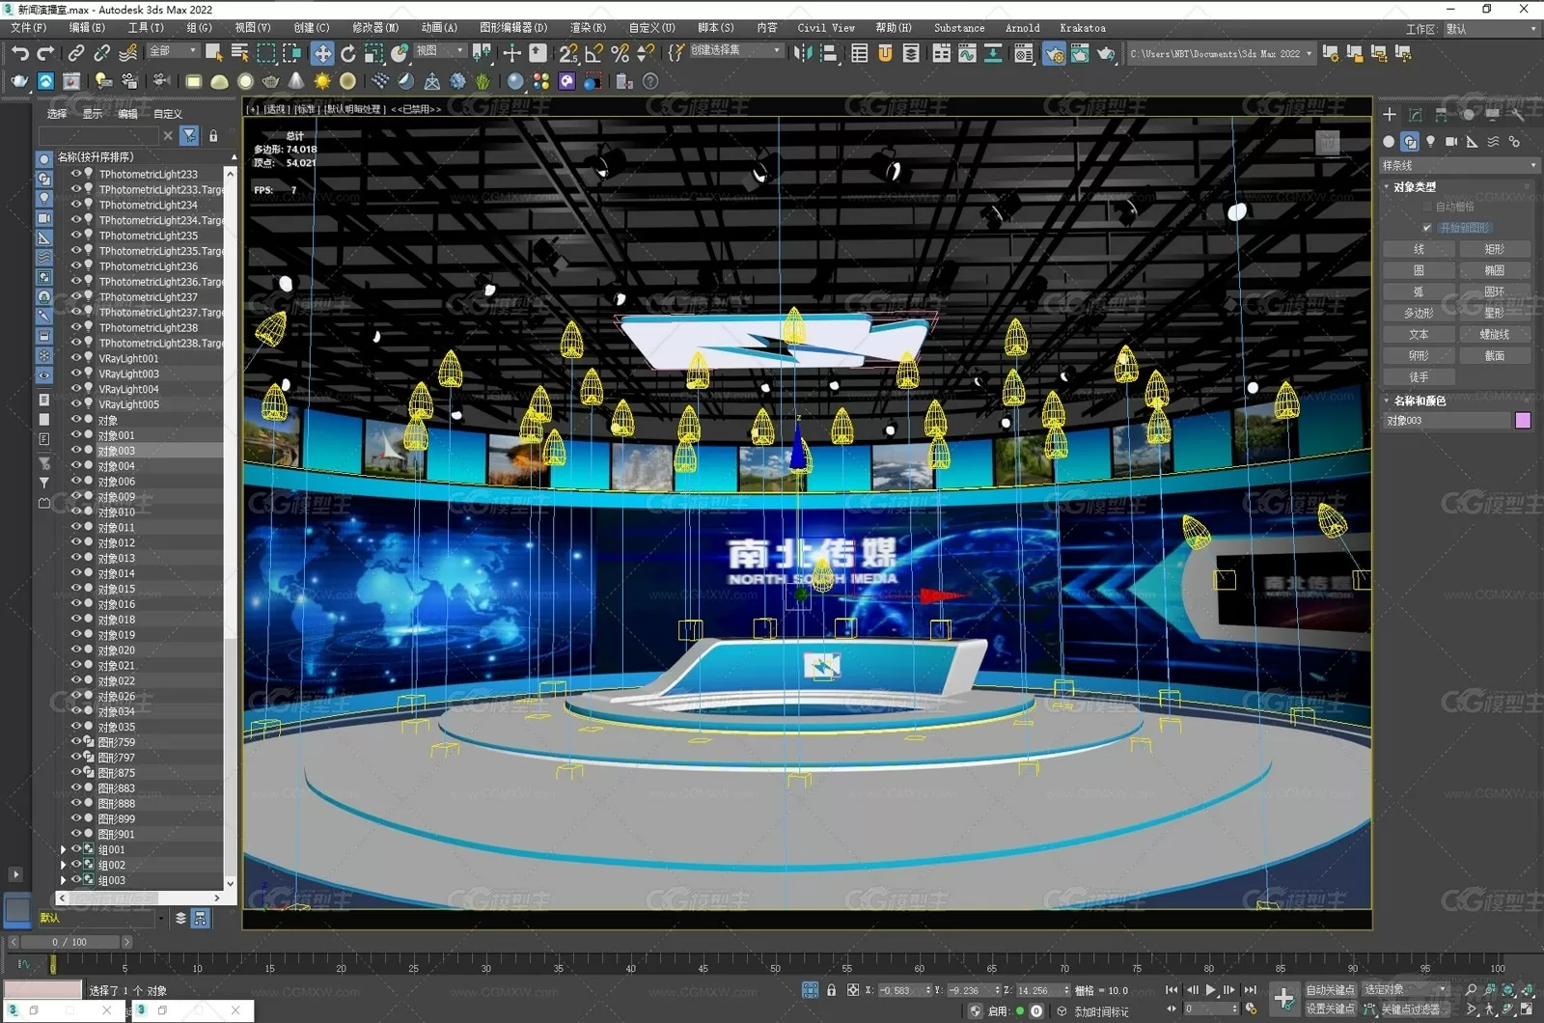Viewport: 1544px width, 1023px height.
Task: Toggle the Percent Snap icon
Action: click(620, 54)
